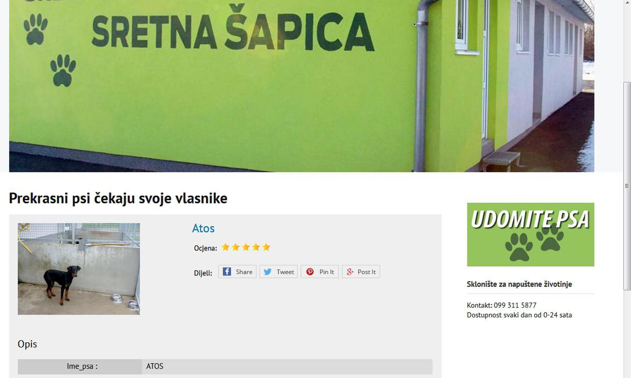The image size is (631, 378).
Task: Click the page vertical scrollbar thumb
Action: 627,186
